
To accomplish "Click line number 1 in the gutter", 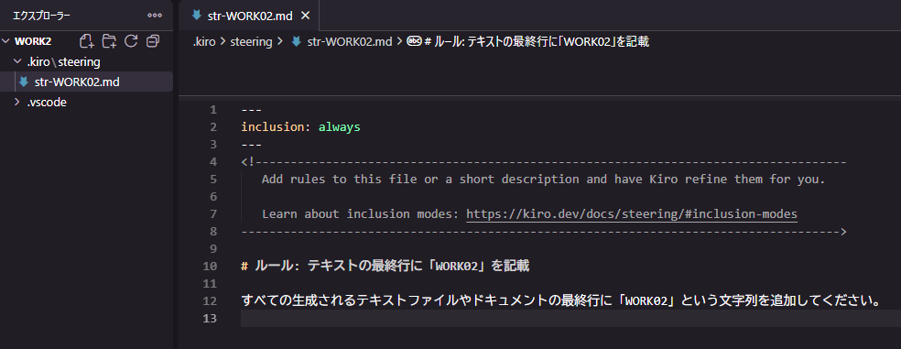I will 213,110.
